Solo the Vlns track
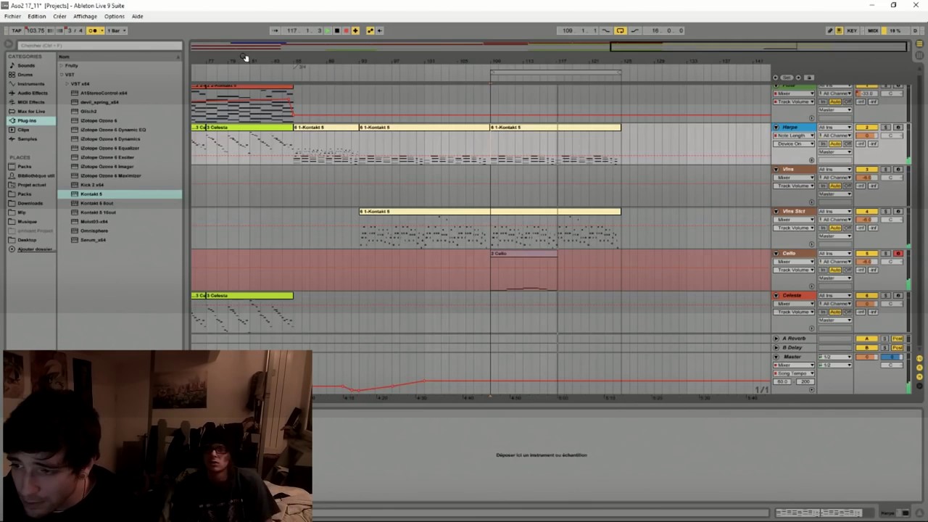 [885, 169]
